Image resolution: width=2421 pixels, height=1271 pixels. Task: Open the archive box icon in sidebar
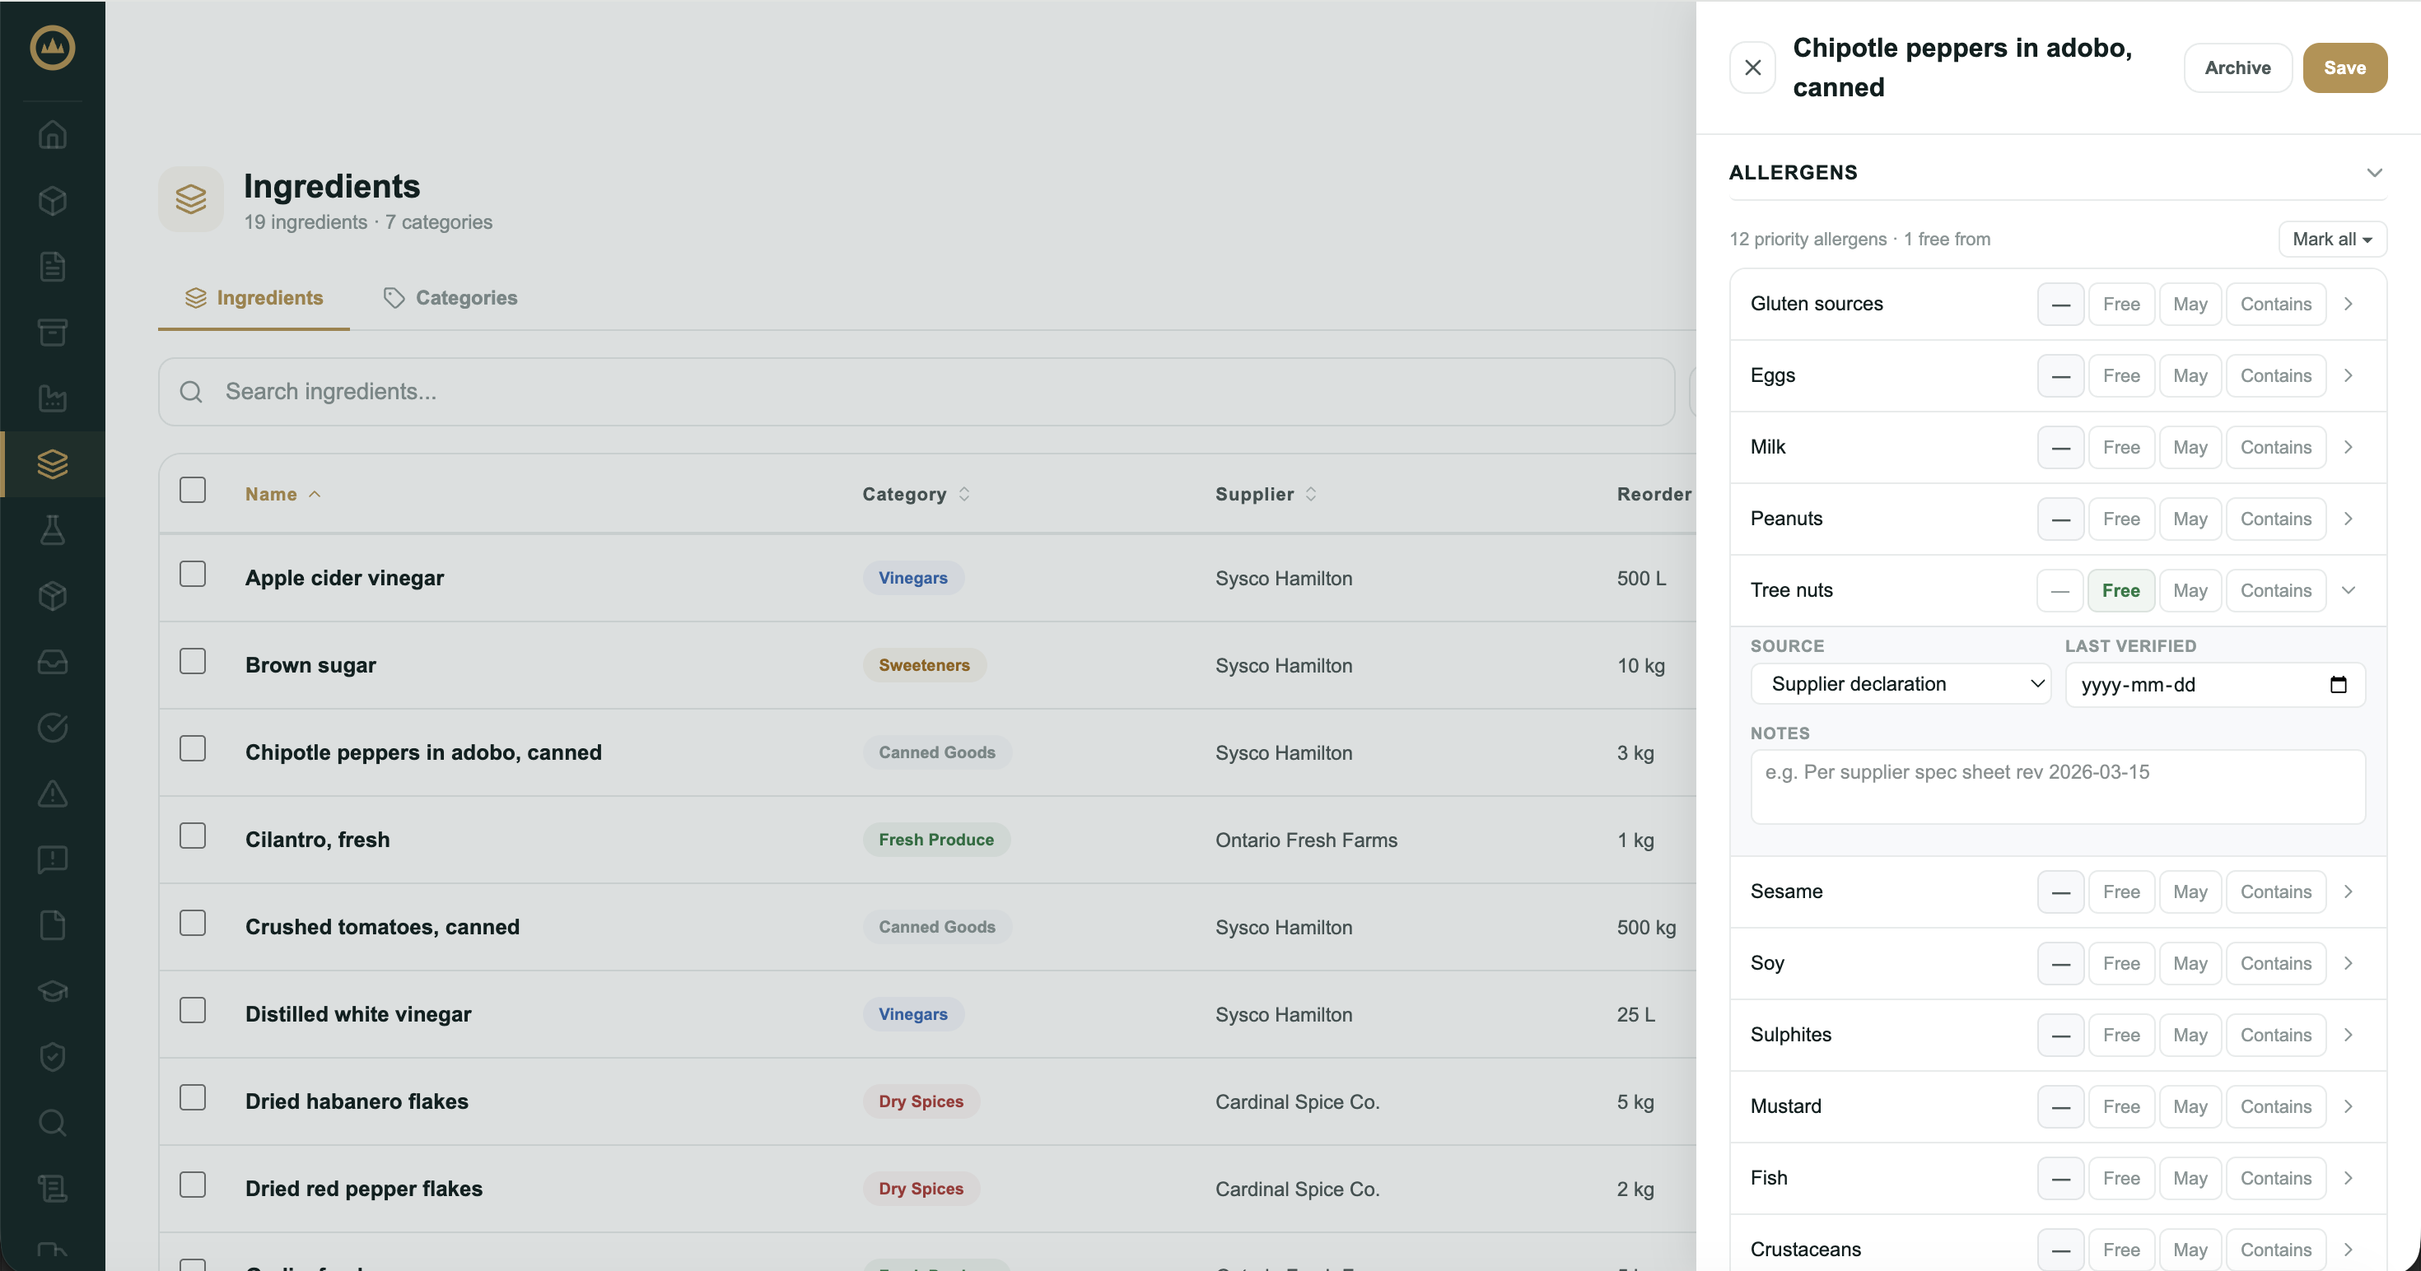point(53,333)
